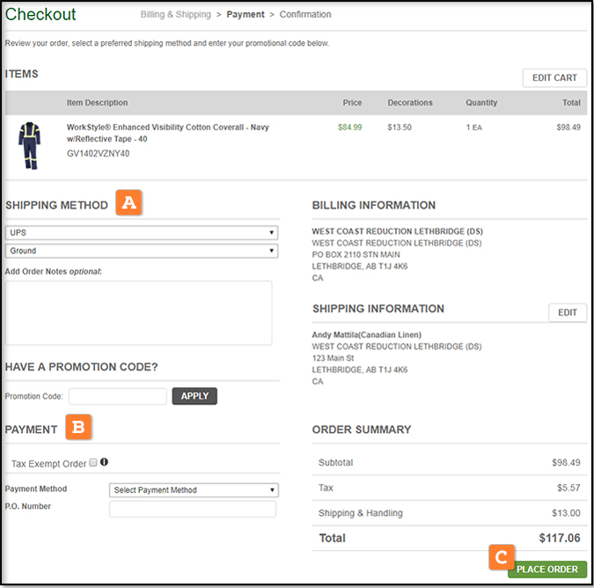
Task: Click the navy coverall product thumbnail
Action: click(x=28, y=145)
